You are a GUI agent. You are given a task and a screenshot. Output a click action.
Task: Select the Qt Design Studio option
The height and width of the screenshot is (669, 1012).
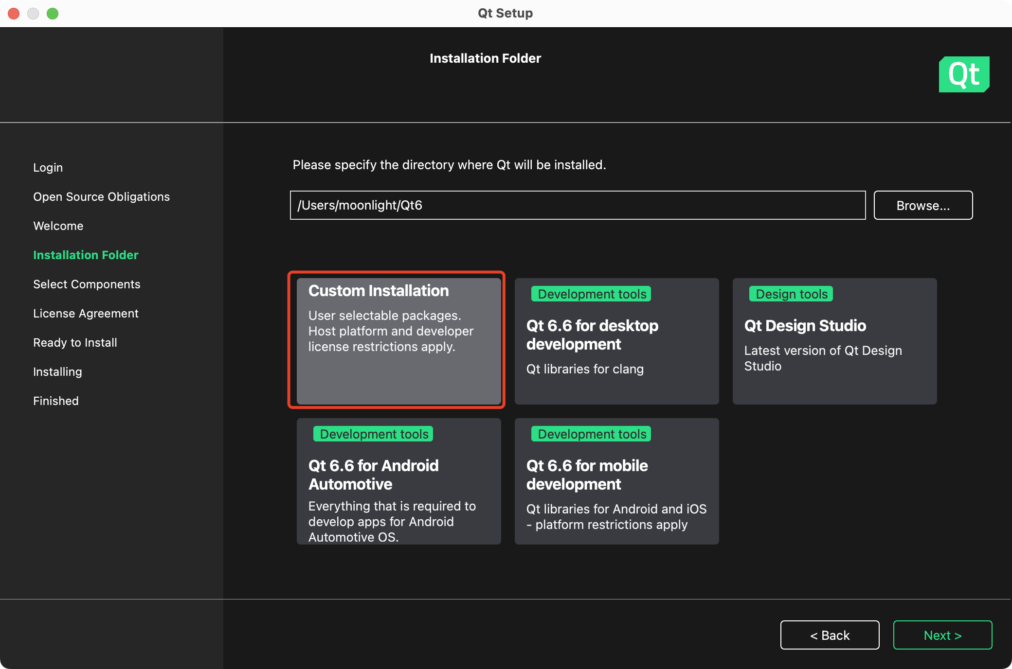click(x=834, y=341)
